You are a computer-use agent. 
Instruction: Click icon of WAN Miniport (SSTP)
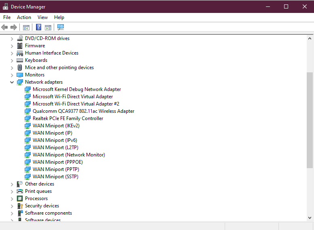27,177
